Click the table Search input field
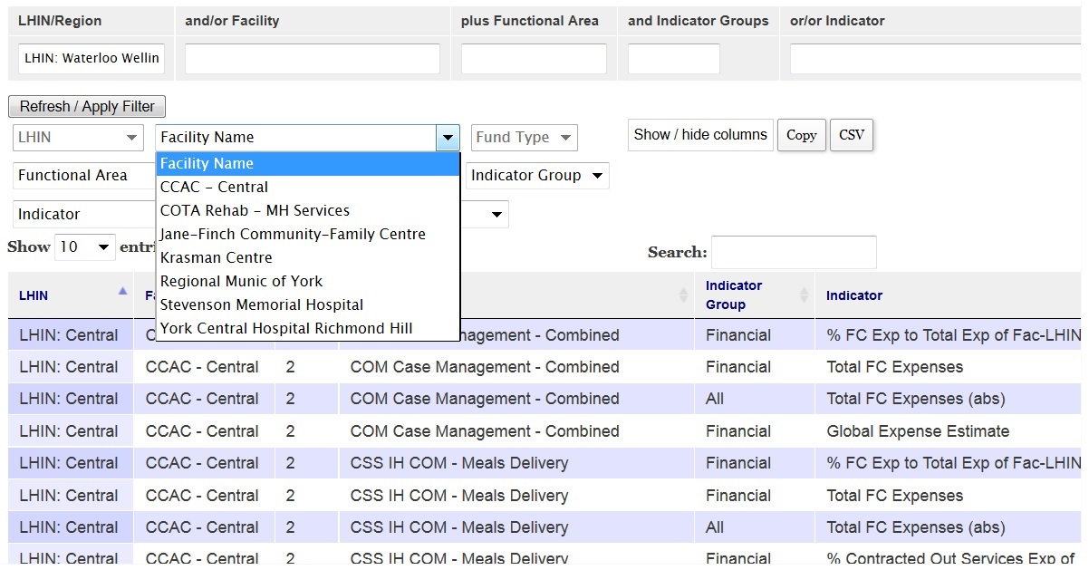This screenshot has height=570, width=1089. click(794, 253)
